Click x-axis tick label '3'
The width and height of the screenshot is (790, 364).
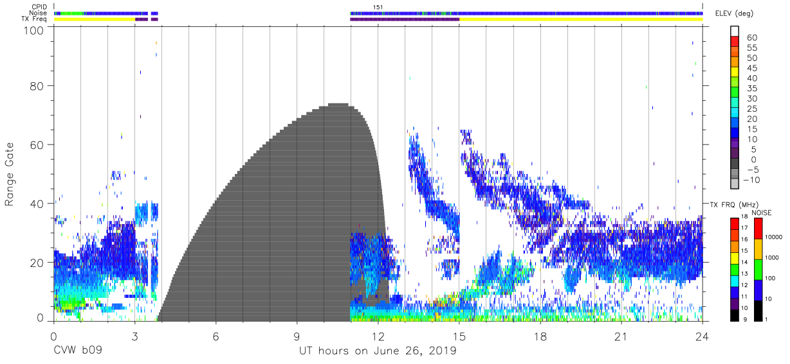point(134,336)
